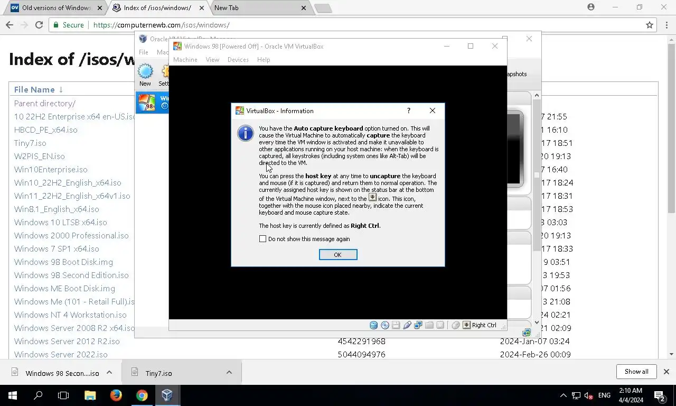This screenshot has width=676, height=406.
Task: Open Task View from the taskbar
Action: coord(63,395)
